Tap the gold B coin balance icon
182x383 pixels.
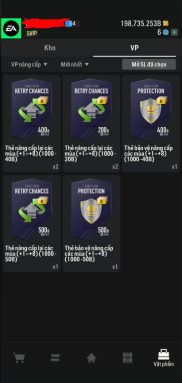click(x=166, y=23)
